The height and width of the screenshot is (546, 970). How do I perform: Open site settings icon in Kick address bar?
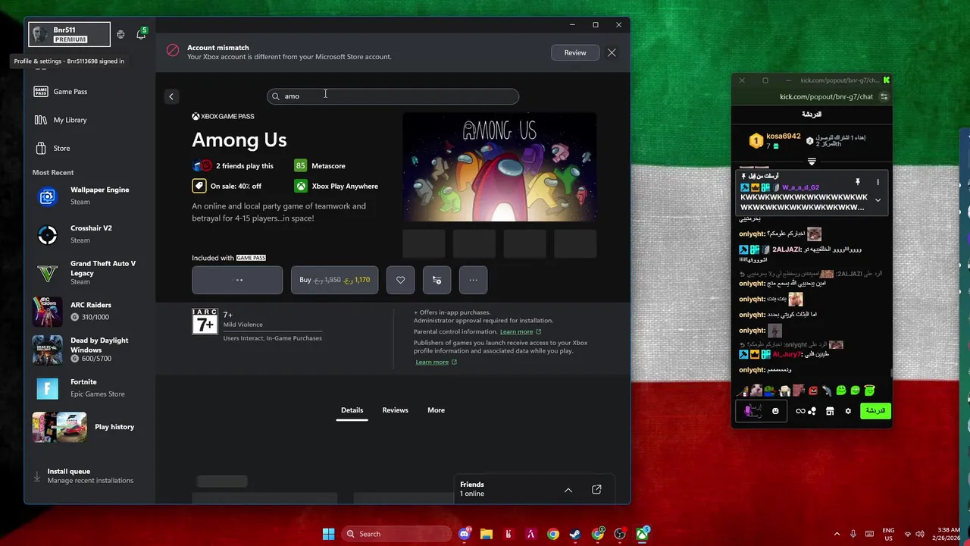884,97
